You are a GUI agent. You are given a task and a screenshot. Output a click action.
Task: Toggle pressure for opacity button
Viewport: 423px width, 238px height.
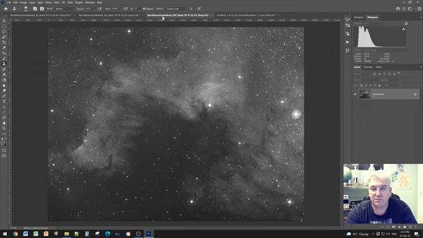click(100, 9)
